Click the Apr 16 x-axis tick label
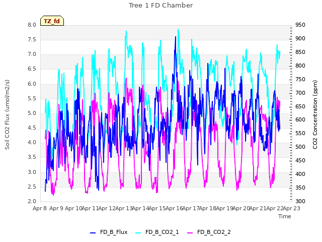The height and width of the screenshot is (242, 322). click(x=174, y=208)
